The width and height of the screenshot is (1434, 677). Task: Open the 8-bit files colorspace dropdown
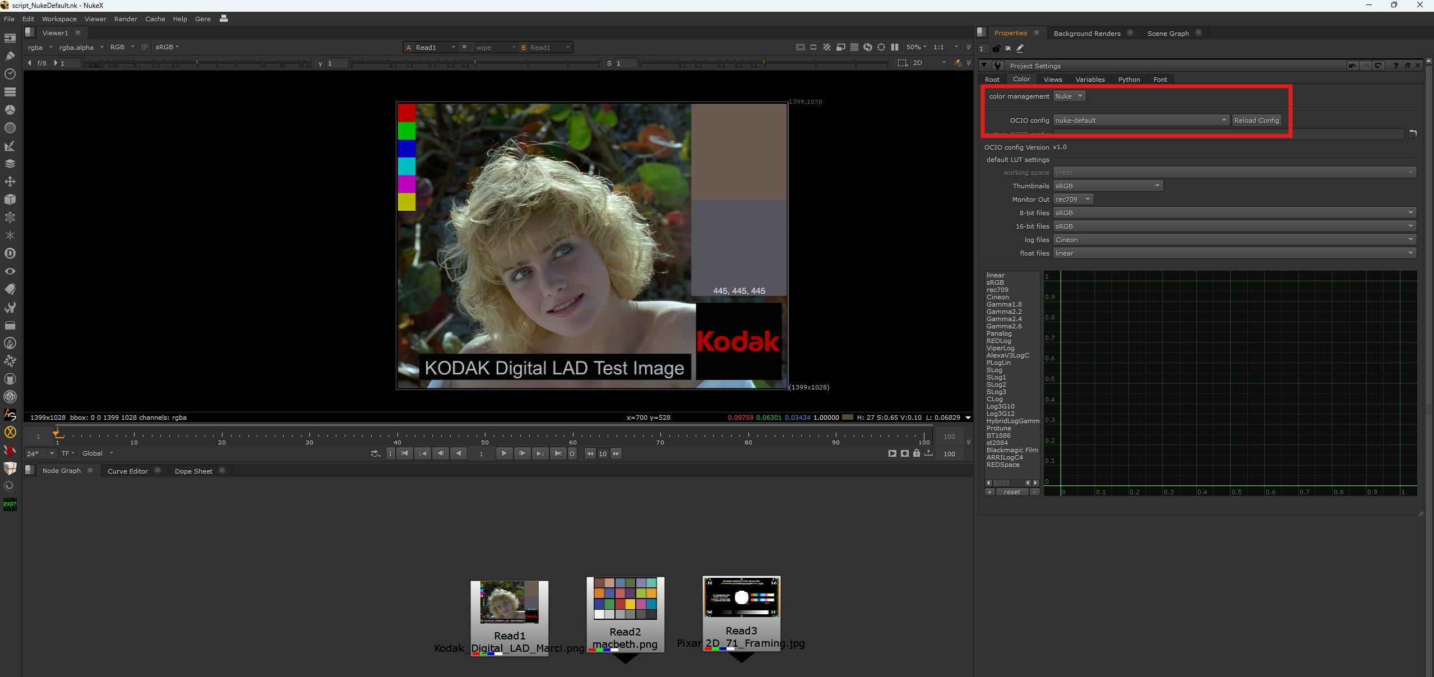pyautogui.click(x=1234, y=212)
